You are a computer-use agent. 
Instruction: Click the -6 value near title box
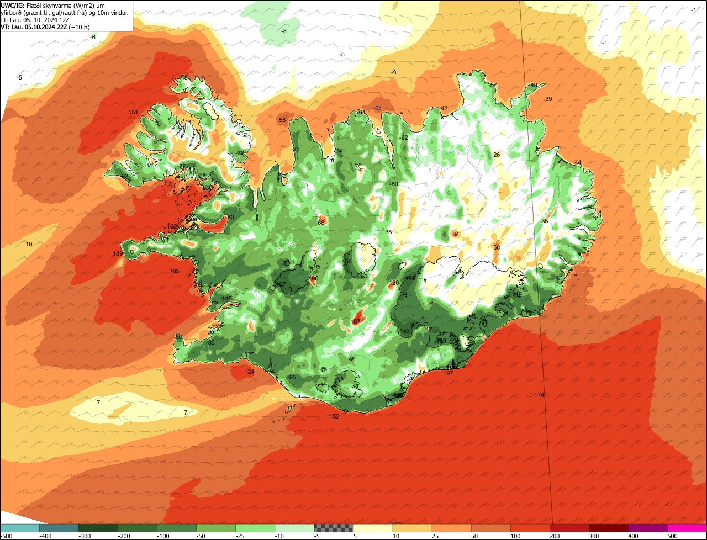click(x=93, y=37)
